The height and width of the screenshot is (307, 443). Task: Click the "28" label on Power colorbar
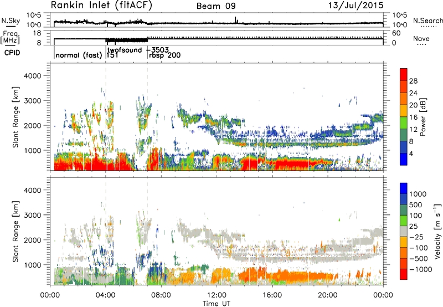(x=413, y=81)
